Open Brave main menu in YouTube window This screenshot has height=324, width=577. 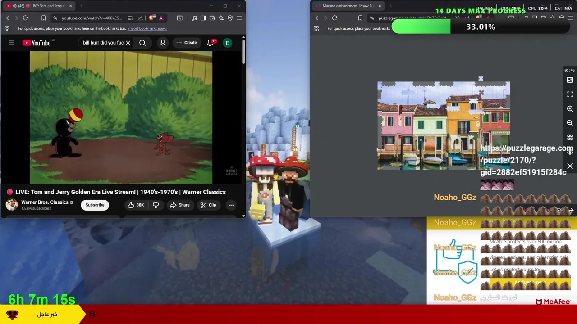point(239,18)
